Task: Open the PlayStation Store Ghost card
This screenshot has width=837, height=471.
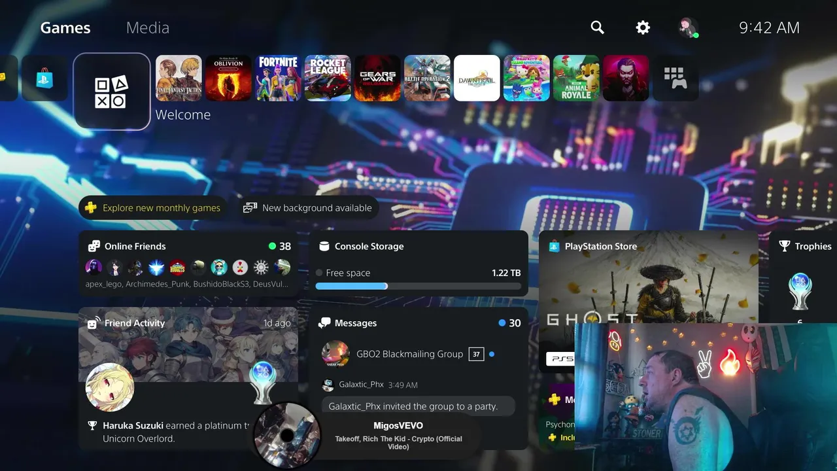Action: pos(649,301)
